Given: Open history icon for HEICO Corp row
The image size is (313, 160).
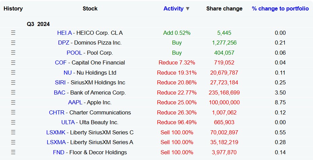Looking at the screenshot, I should point(13,33).
